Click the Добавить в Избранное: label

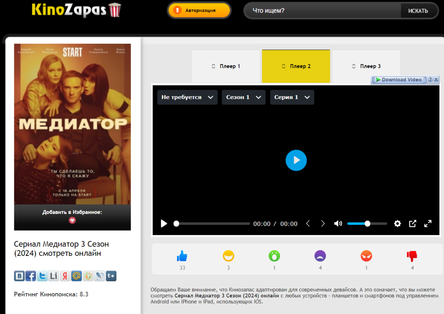click(72, 212)
